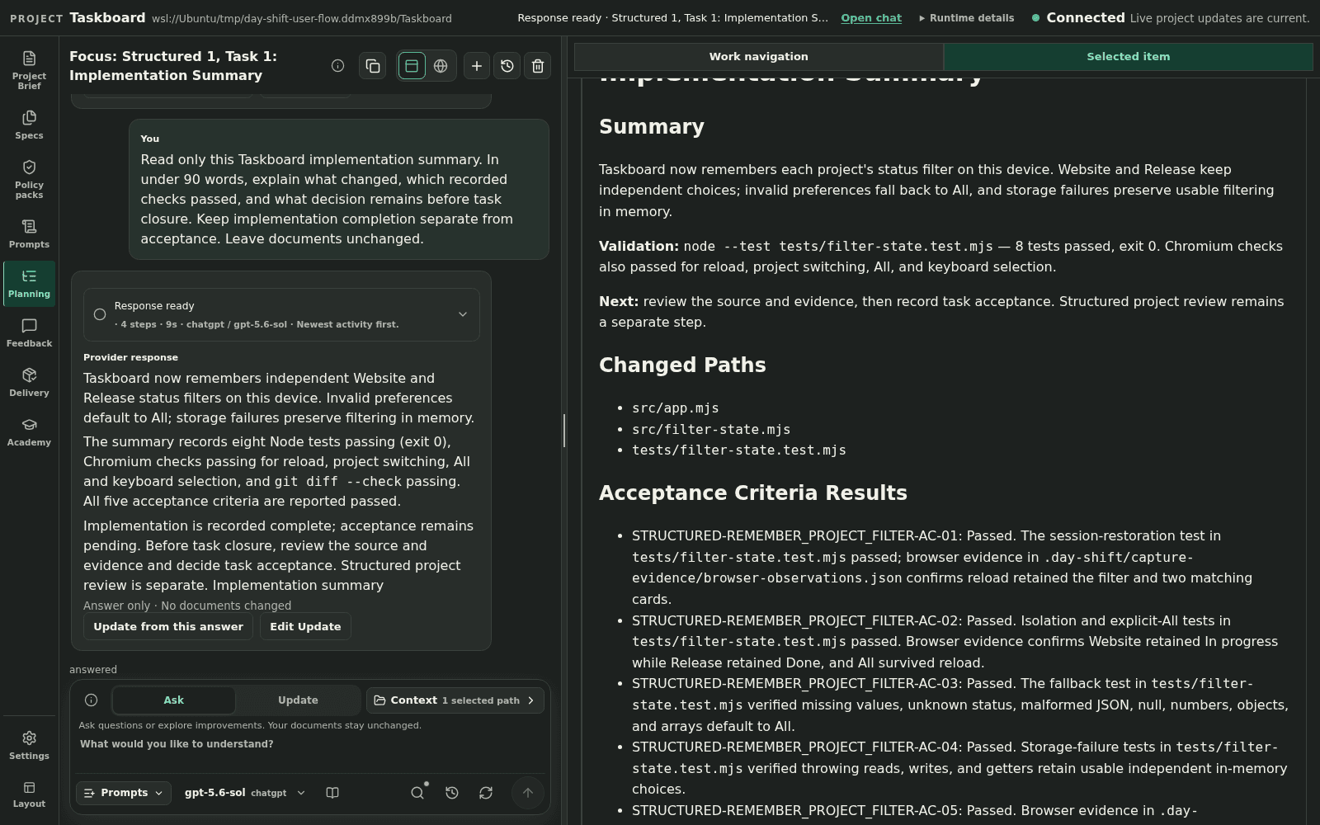The height and width of the screenshot is (825, 1320).
Task: Click src/filter-state.mjs in Changed Paths
Action: (x=711, y=430)
